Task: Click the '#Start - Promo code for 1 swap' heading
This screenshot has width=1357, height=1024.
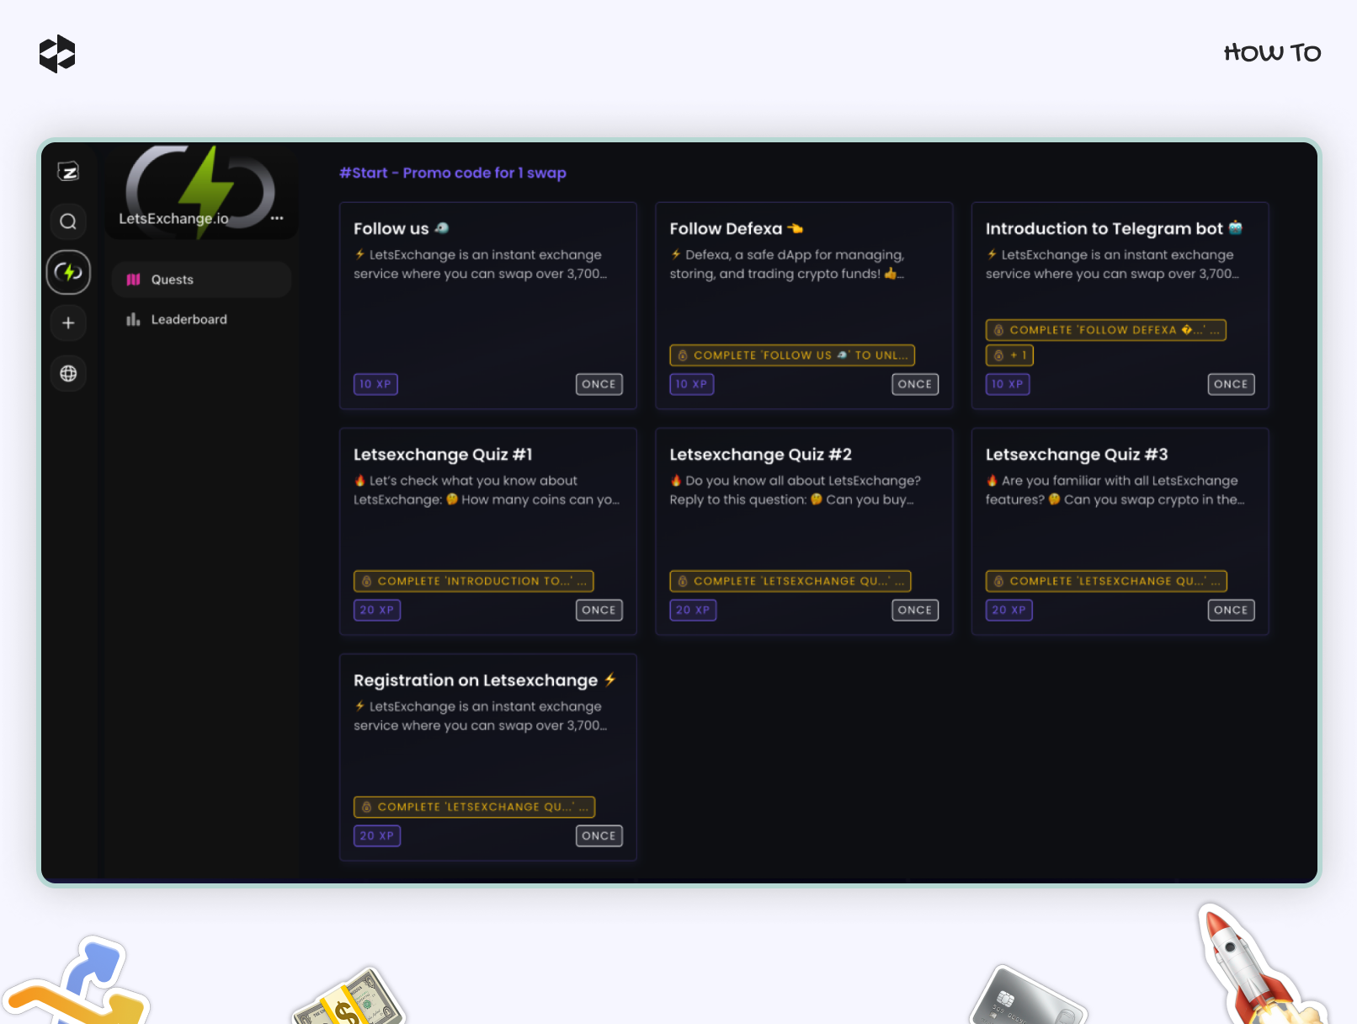Action: pyautogui.click(x=453, y=173)
